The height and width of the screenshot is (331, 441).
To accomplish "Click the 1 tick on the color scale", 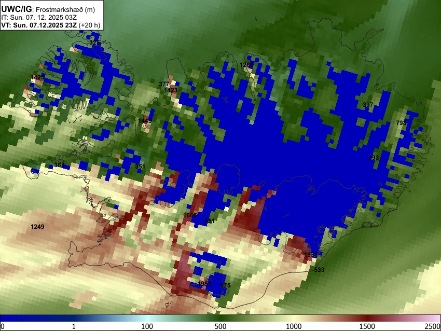I will tap(74, 326).
